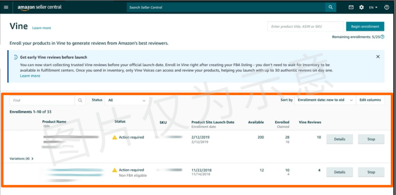Open the EN language dropdown
The height and width of the screenshot is (195, 396).
[x=373, y=7]
